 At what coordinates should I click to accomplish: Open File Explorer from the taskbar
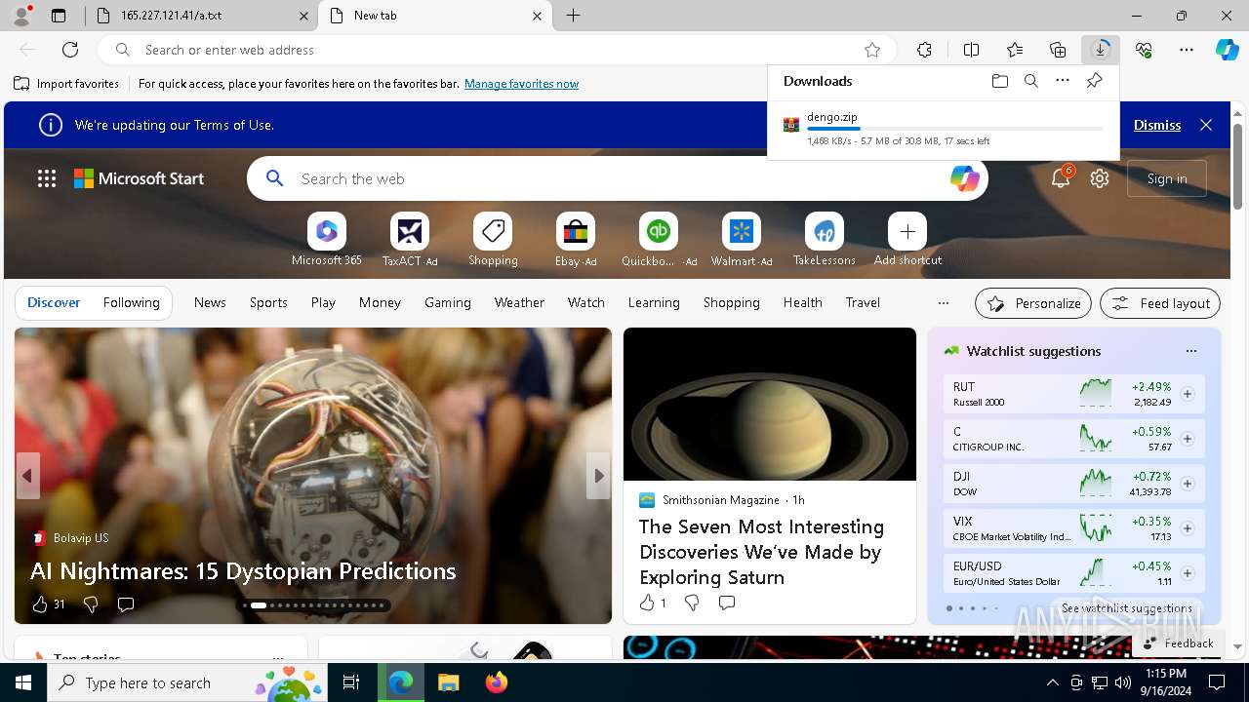448,682
